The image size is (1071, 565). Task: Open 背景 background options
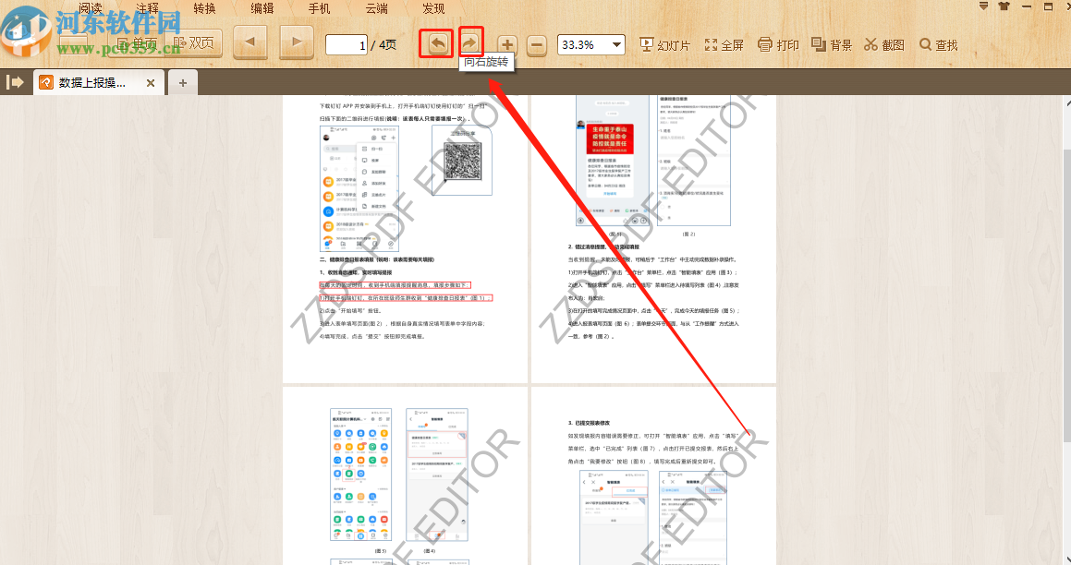pyautogui.click(x=832, y=45)
